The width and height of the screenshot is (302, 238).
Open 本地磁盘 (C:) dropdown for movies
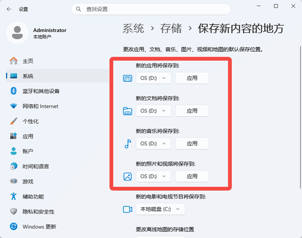pyautogui.click(x=161, y=209)
